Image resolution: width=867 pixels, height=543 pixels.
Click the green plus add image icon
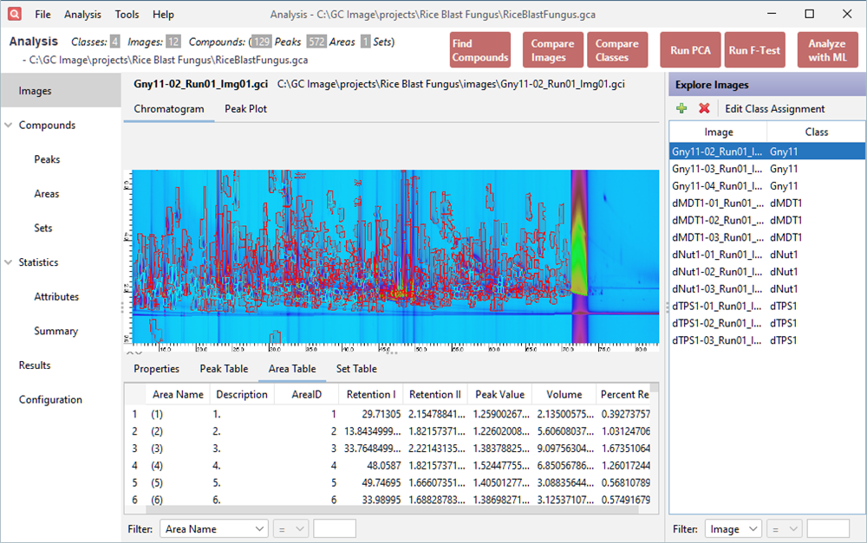point(681,108)
